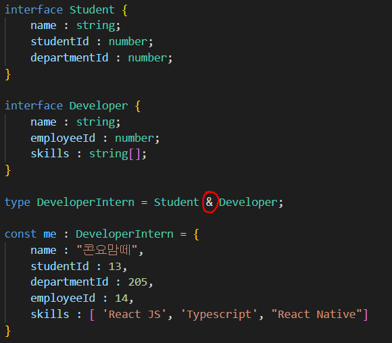Viewport: 392px width, 343px height.
Task: Click the 'type' keyword
Action: (18, 203)
